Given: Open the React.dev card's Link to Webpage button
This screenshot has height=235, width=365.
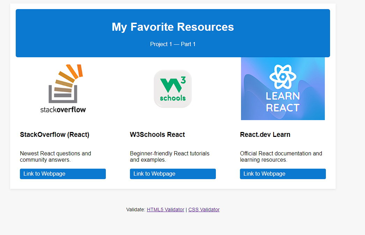Looking at the screenshot, I should (283, 174).
